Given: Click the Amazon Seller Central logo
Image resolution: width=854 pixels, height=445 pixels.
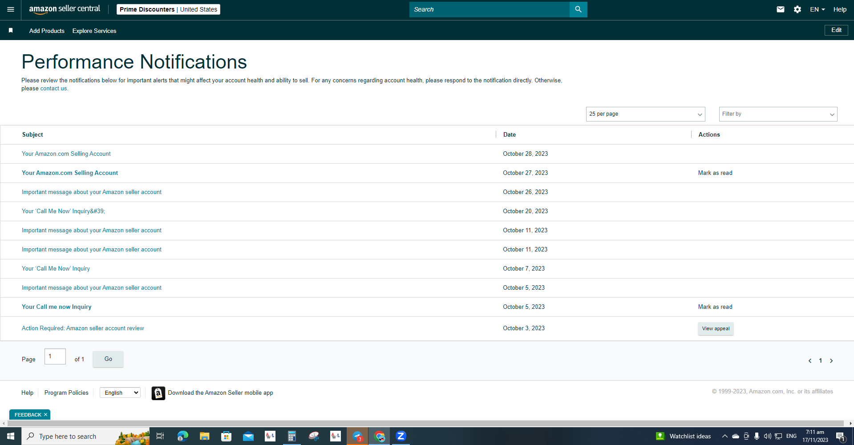Looking at the screenshot, I should point(65,9).
